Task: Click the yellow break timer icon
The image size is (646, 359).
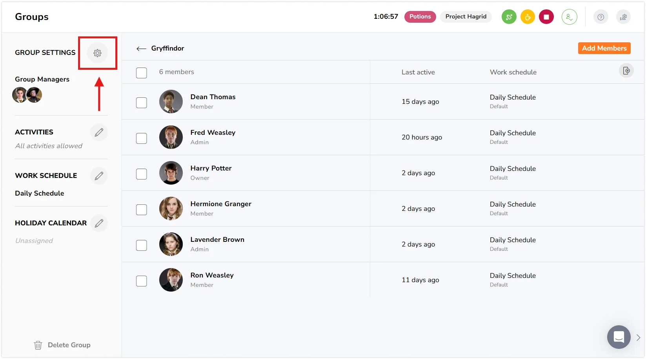Action: [x=528, y=17]
